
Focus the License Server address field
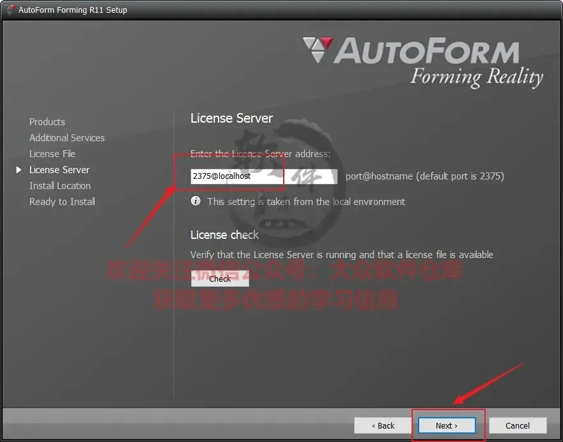pyautogui.click(x=264, y=176)
